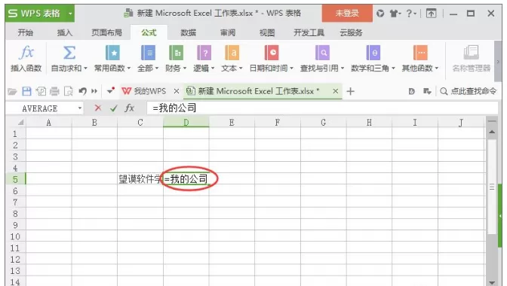Image resolution: width=507 pixels, height=286 pixels.
Task: Select column H header
Action: 369,123
